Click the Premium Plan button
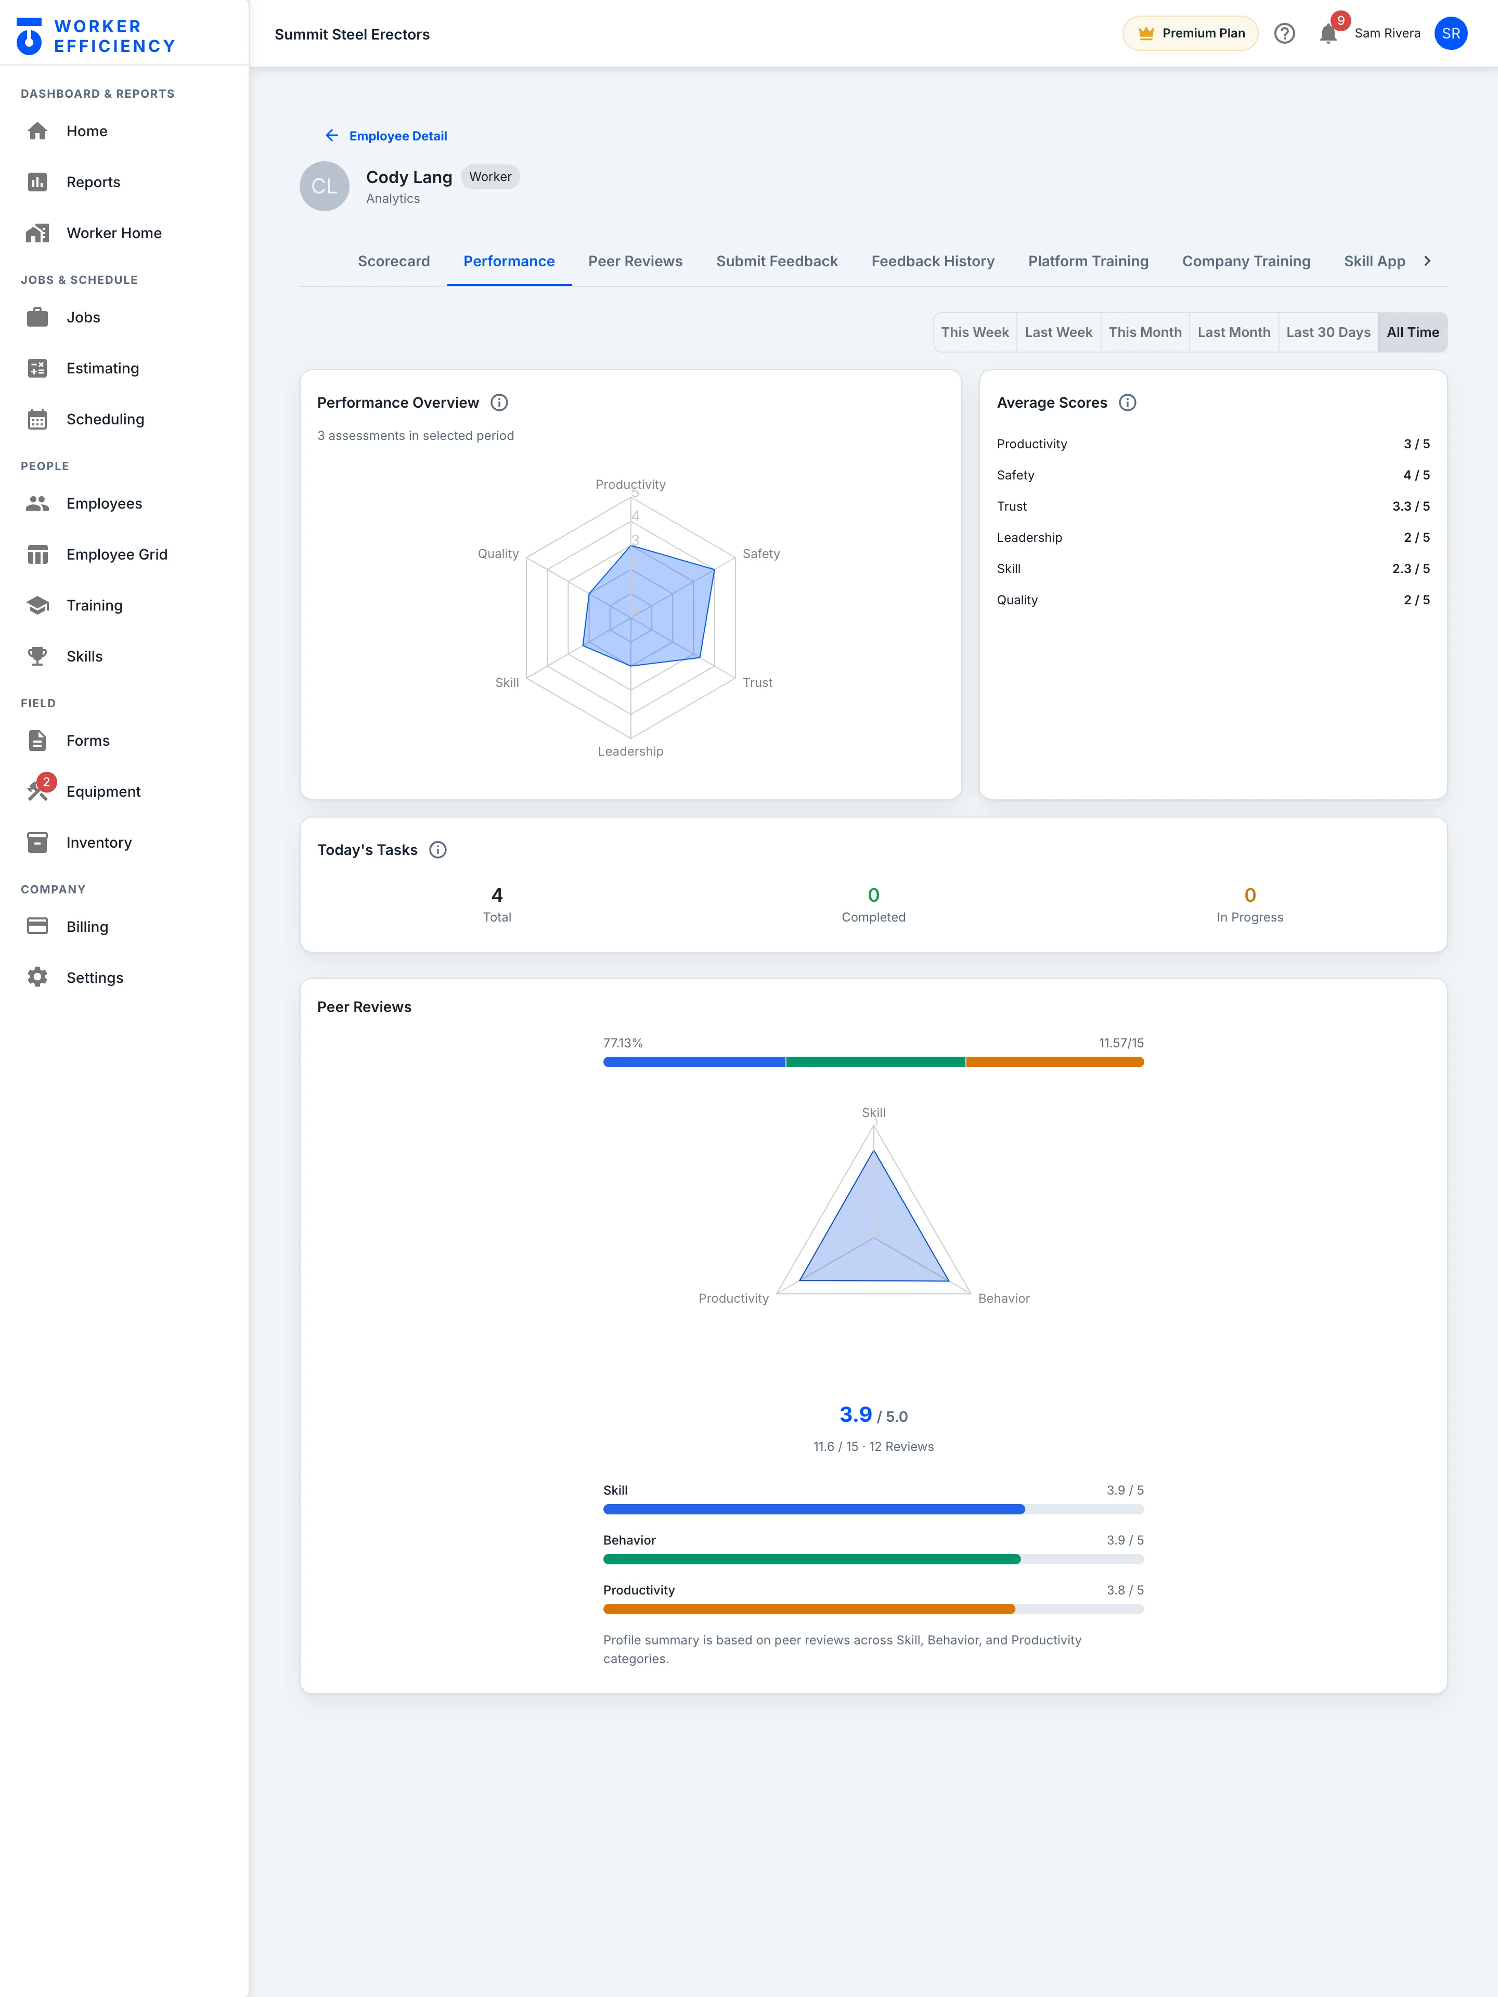The width and height of the screenshot is (1498, 1997). pyautogui.click(x=1190, y=33)
